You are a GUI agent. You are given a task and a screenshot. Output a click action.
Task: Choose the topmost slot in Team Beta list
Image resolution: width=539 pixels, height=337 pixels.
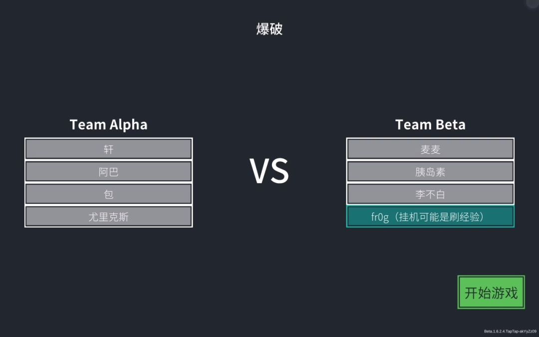430,149
